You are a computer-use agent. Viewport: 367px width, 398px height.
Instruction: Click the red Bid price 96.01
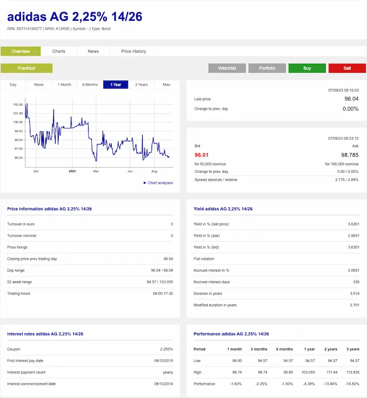[201, 155]
